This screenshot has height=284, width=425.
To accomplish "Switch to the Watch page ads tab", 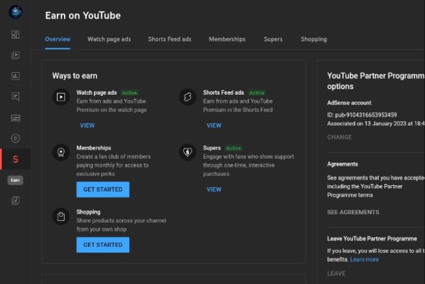I will coord(109,39).
